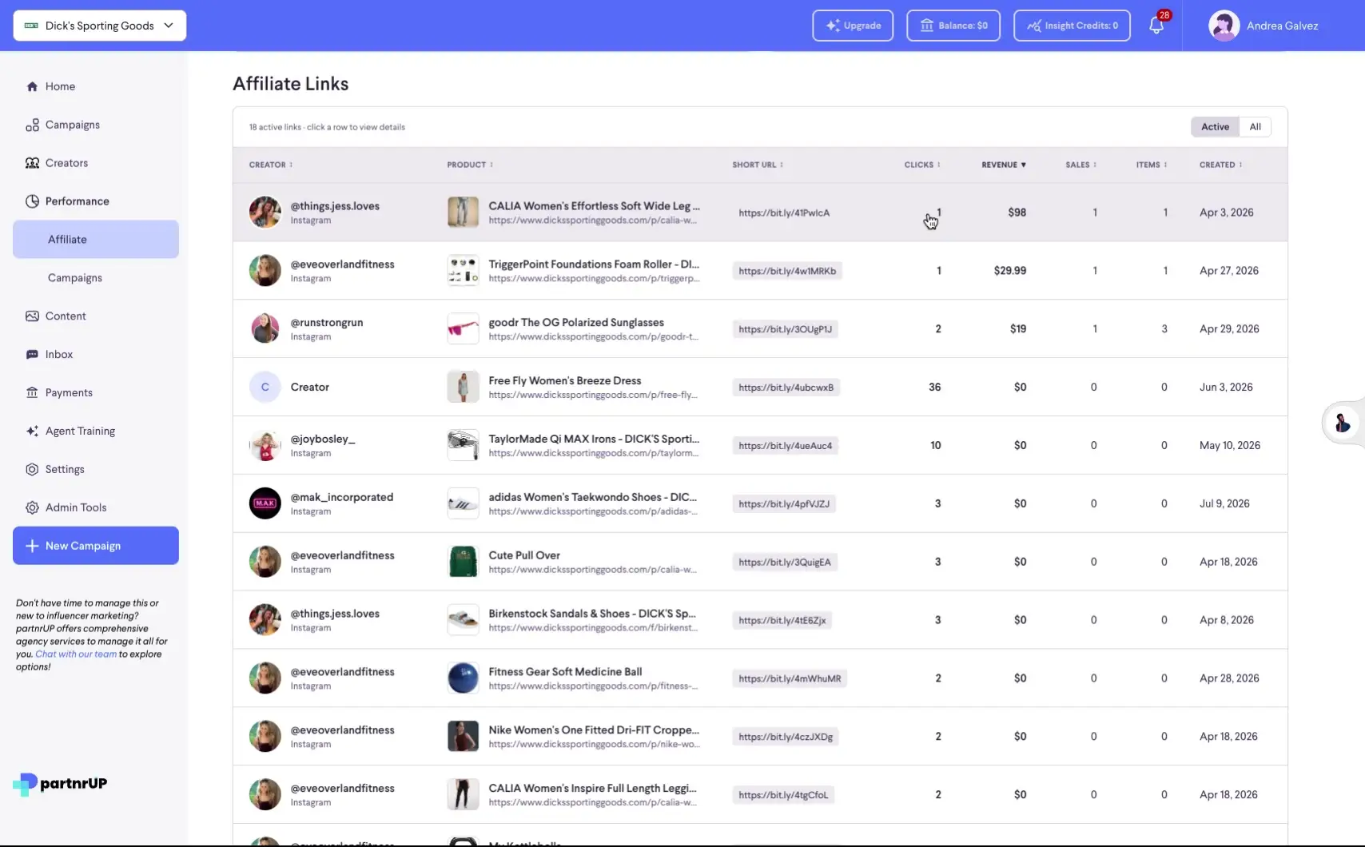This screenshot has height=847, width=1365.
Task: Switch filter to All links
Action: point(1255,127)
